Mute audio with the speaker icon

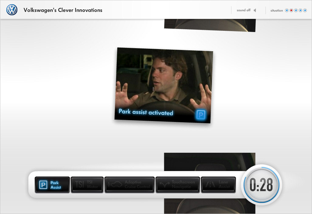(255, 10)
